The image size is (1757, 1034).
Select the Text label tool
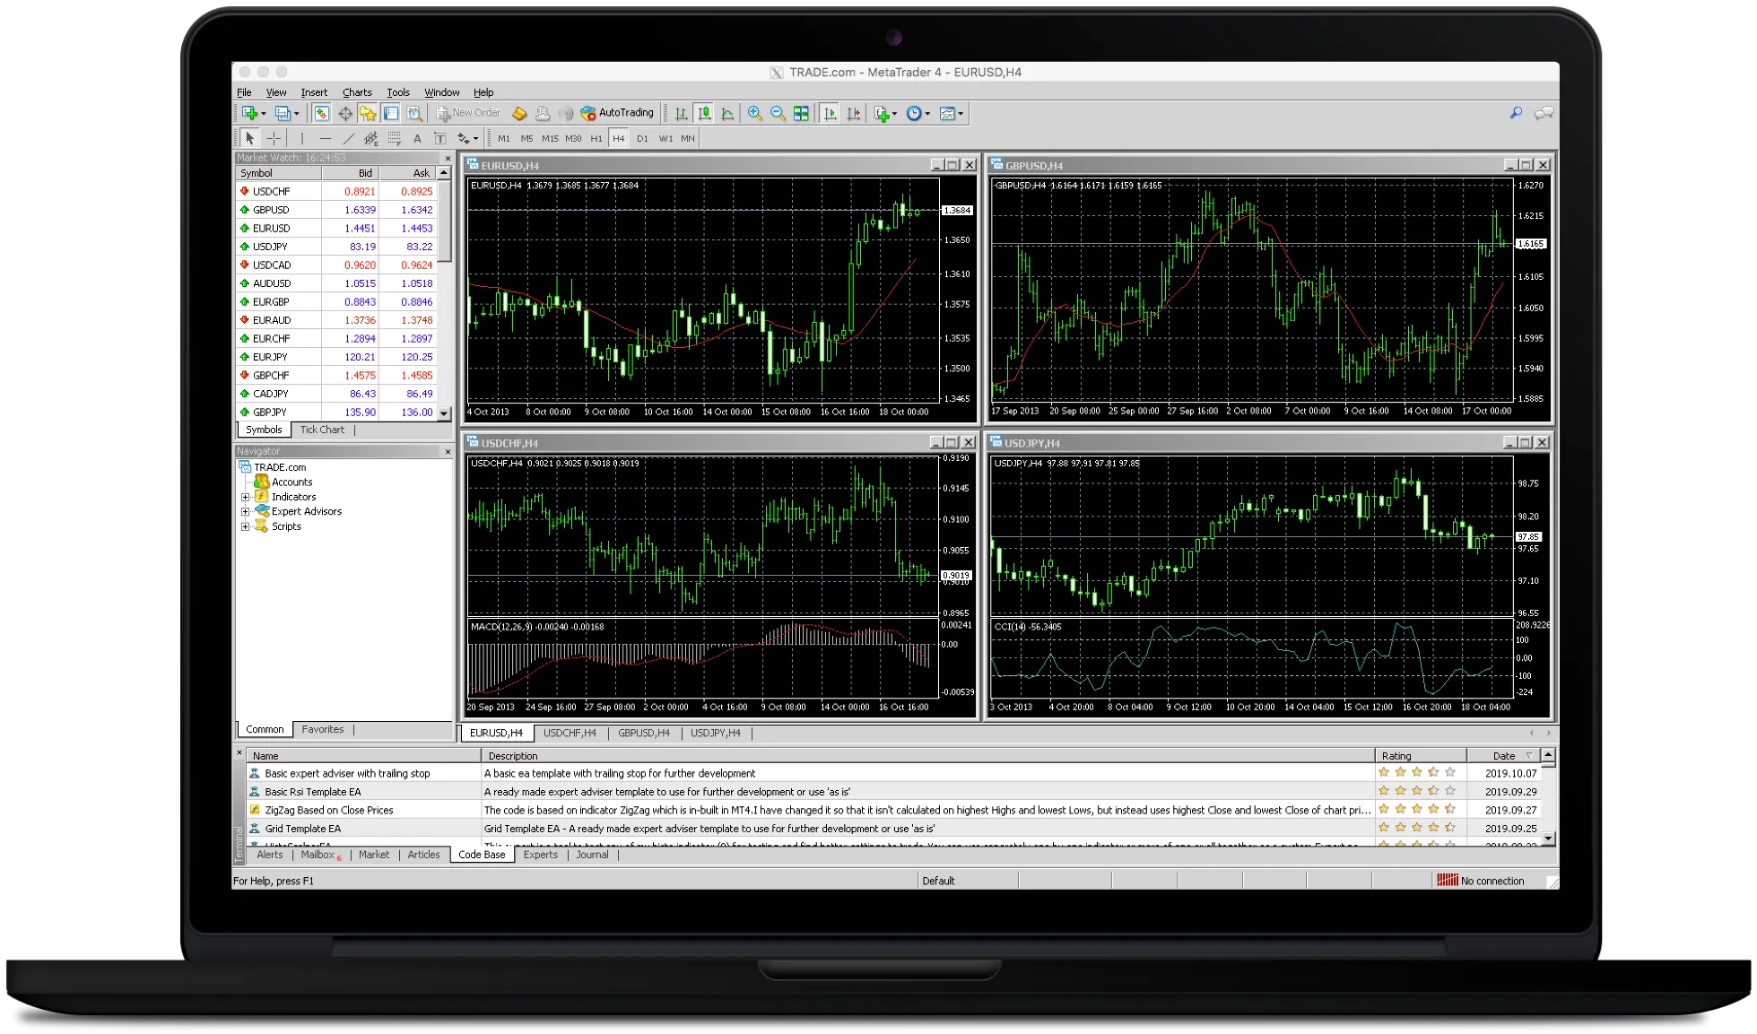(x=417, y=138)
